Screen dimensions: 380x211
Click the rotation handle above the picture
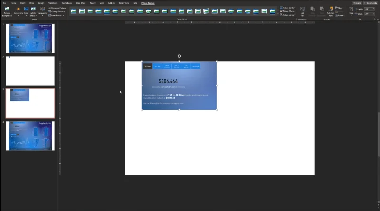pos(179,56)
